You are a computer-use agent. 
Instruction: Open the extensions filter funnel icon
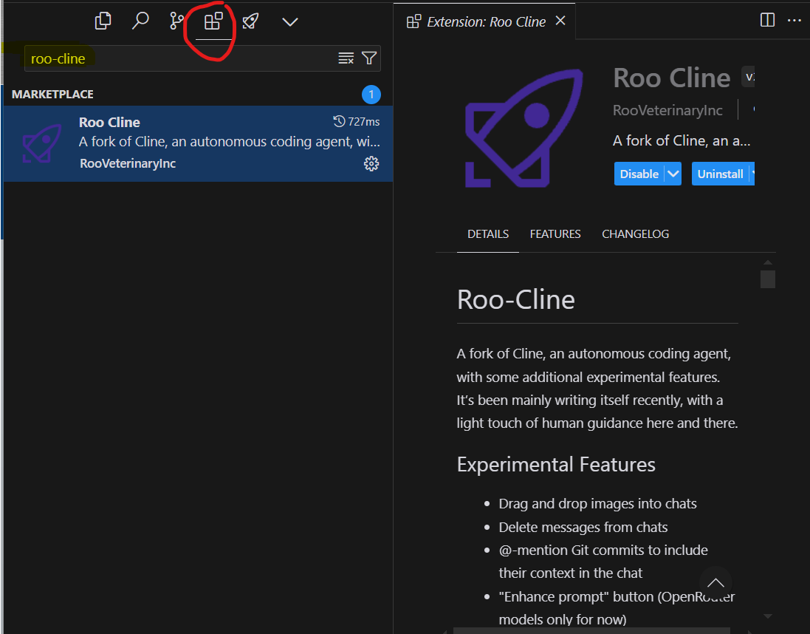pyautogui.click(x=369, y=58)
